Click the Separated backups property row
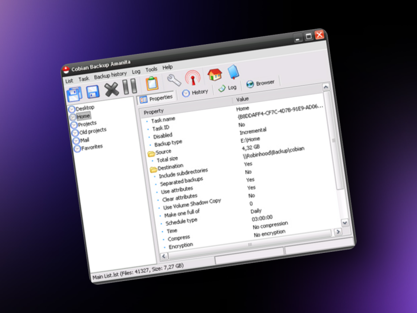Viewport: 417px width, 313px height. pos(181,181)
